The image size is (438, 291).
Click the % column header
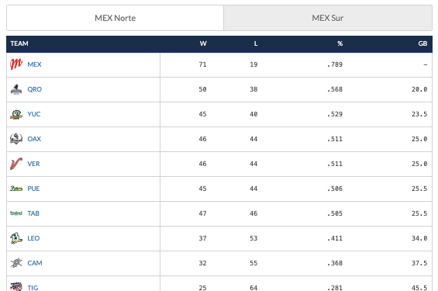[340, 43]
